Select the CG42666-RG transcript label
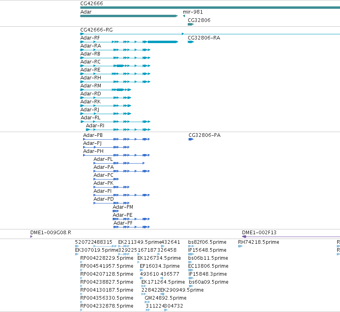 (x=97, y=30)
